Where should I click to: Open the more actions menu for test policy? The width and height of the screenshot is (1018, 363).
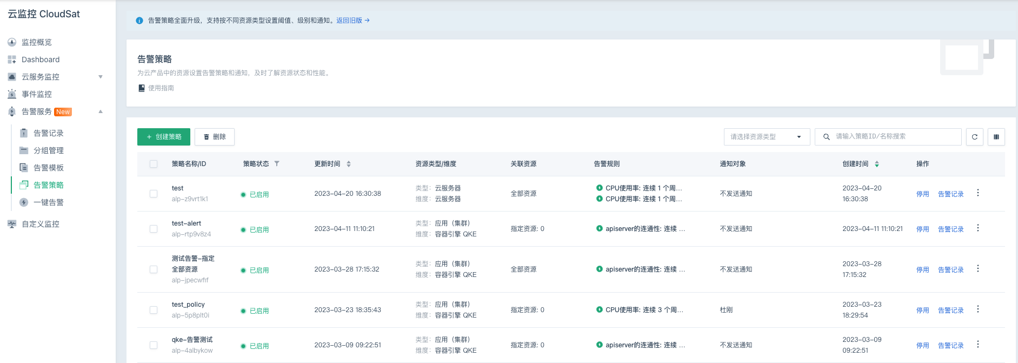pos(977,193)
